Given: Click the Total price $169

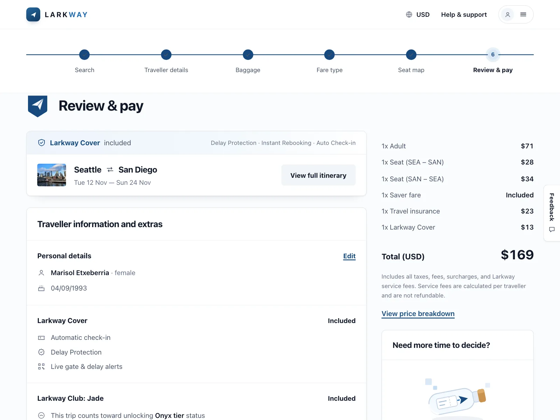Looking at the screenshot, I should pos(517,255).
